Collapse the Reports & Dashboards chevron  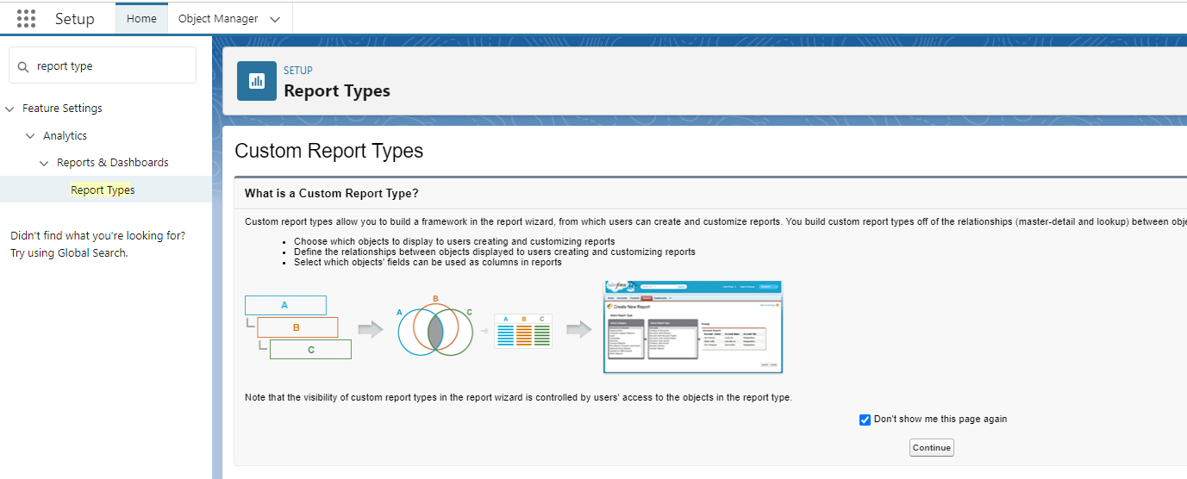pos(44,163)
